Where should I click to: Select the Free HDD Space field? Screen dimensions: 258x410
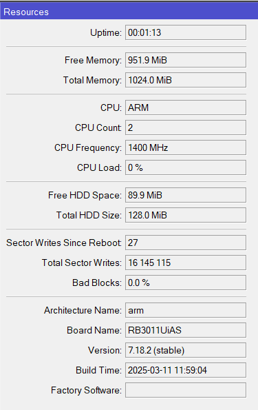tap(186, 195)
